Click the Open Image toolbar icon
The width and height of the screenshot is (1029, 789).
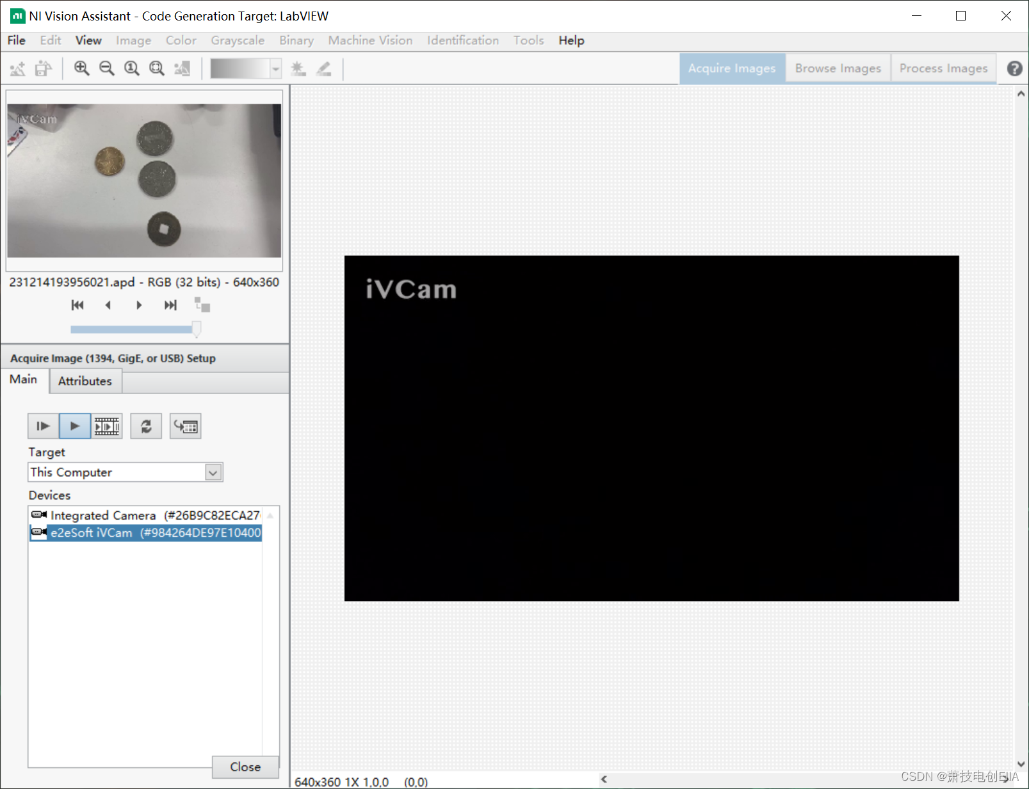click(x=44, y=68)
